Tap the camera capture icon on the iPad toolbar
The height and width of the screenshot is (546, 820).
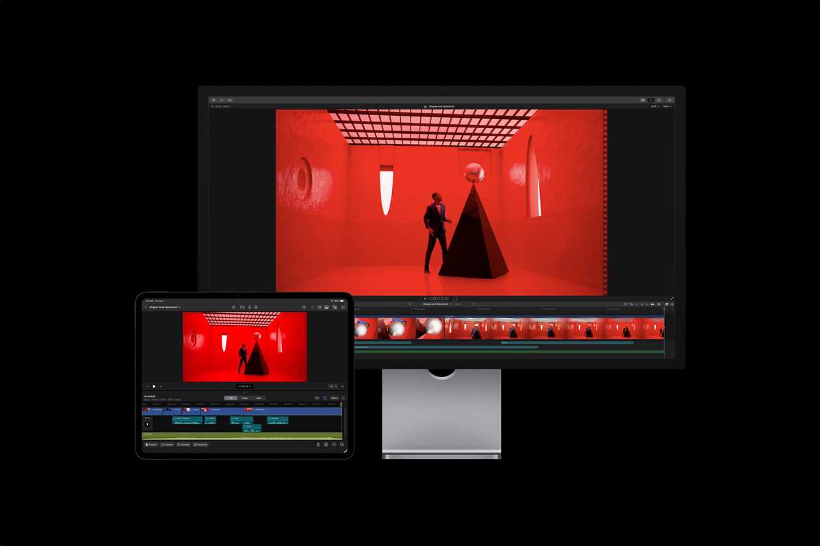click(242, 307)
